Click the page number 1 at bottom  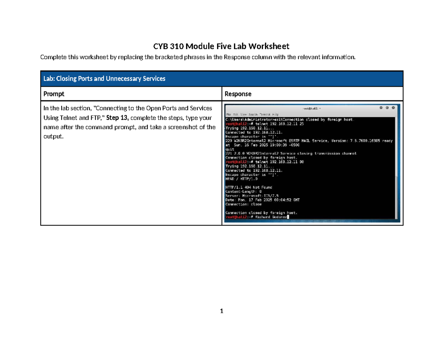(221, 311)
